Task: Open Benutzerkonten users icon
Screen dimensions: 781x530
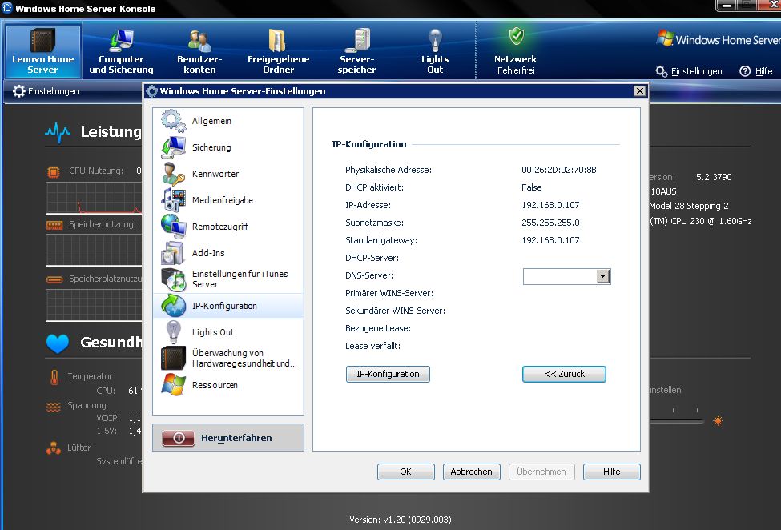Action: point(199,40)
